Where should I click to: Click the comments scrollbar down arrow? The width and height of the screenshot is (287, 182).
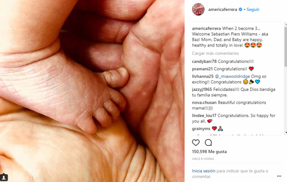pyautogui.click(x=286, y=133)
